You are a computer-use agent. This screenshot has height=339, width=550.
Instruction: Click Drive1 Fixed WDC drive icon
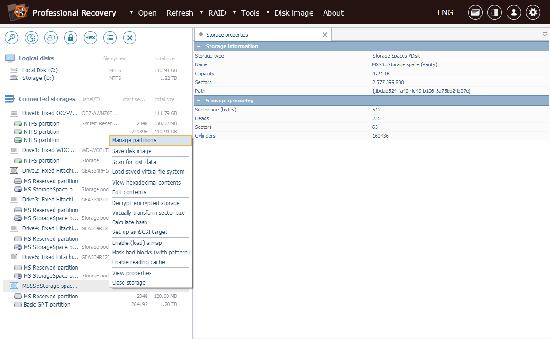(14, 150)
